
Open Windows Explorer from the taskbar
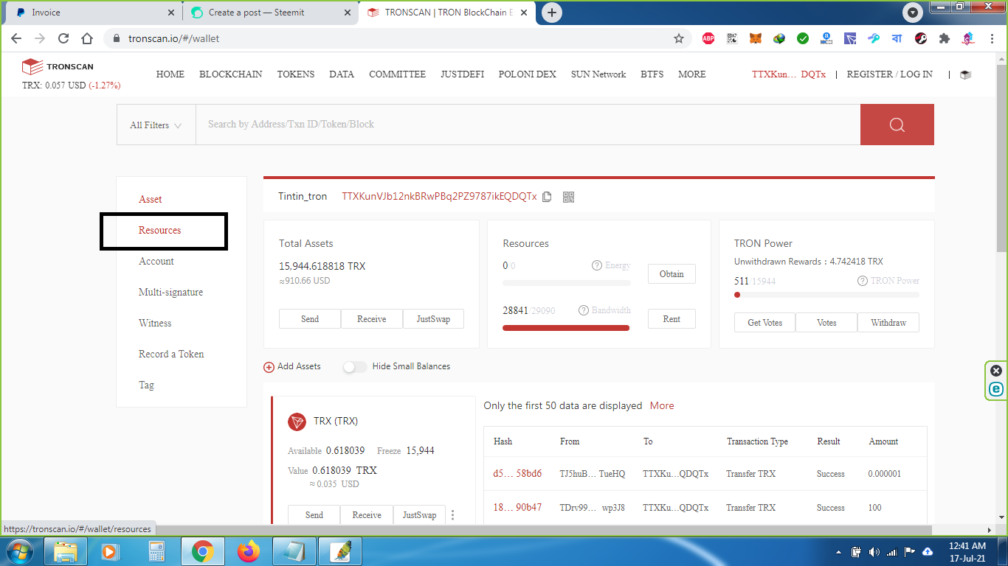click(x=66, y=551)
